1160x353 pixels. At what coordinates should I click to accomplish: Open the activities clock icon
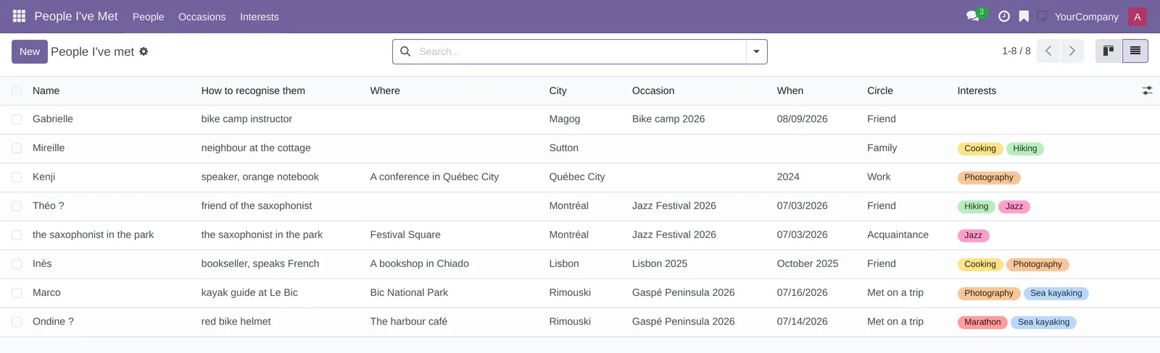point(1004,16)
